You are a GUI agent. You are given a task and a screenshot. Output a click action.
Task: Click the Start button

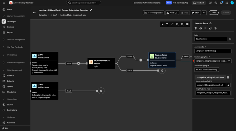196,13
